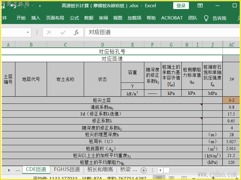Open the 插入 ribbon tab

(36, 18)
